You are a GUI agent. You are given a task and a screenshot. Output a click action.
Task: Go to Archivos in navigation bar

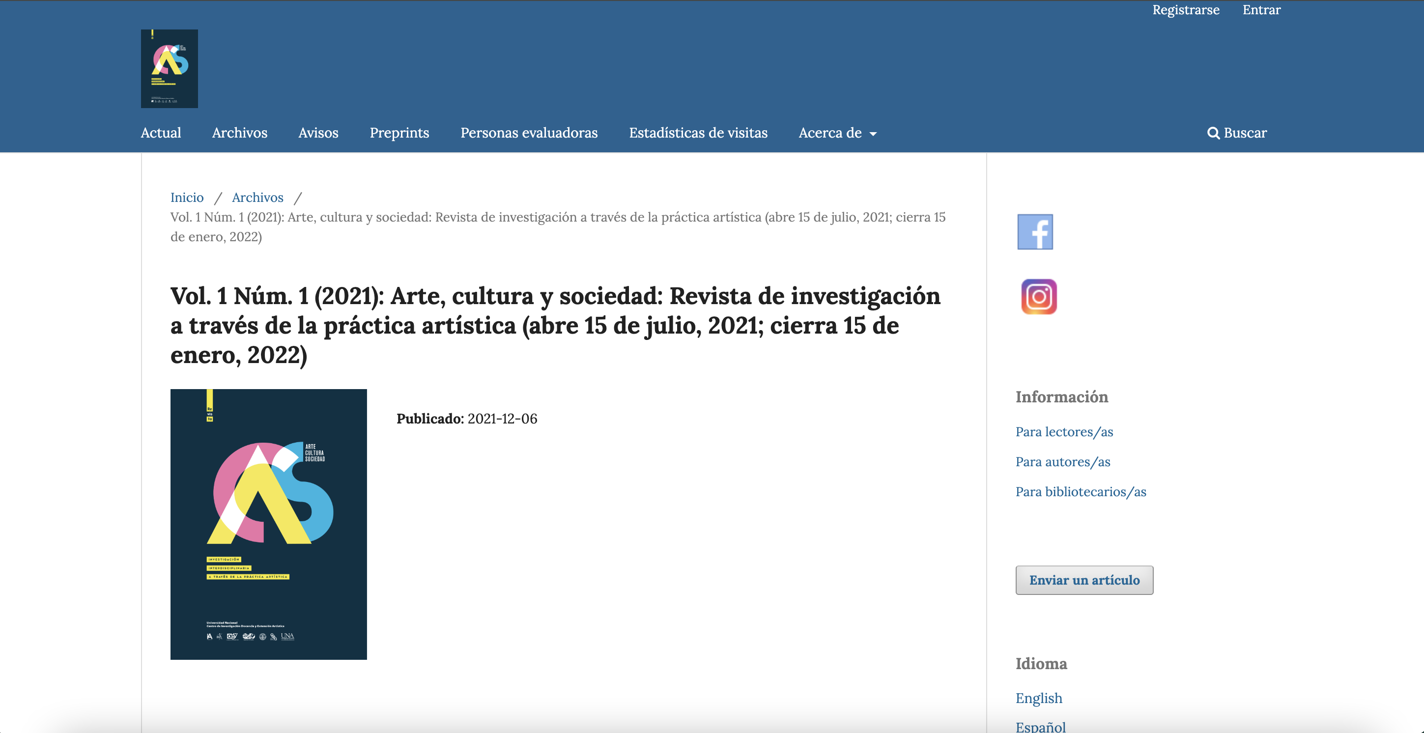coord(239,133)
